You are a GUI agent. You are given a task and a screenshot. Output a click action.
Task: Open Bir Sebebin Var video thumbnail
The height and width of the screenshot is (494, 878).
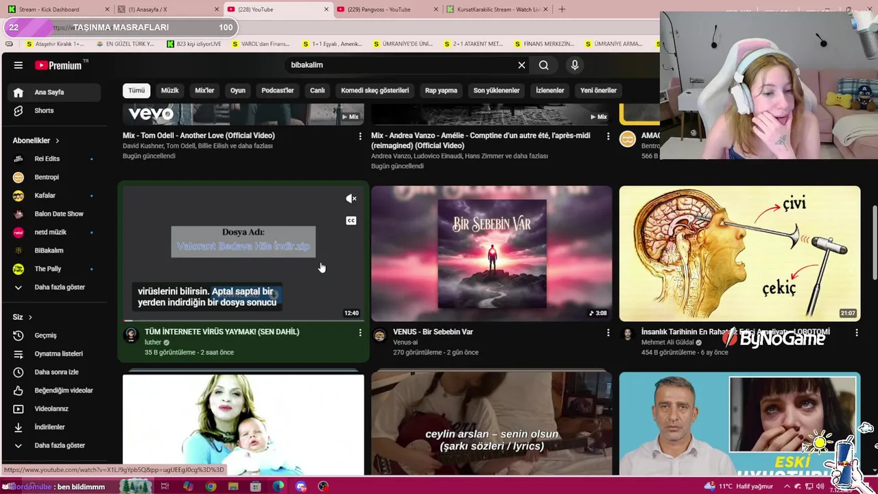click(x=492, y=253)
